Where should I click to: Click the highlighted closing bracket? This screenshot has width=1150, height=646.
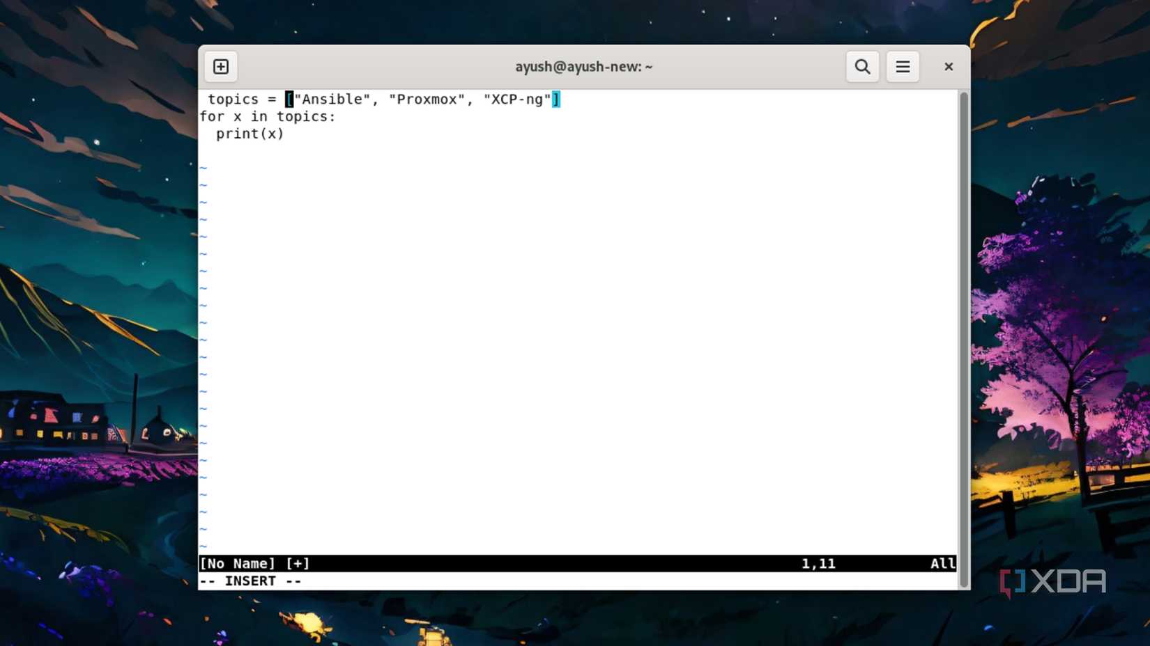[556, 100]
